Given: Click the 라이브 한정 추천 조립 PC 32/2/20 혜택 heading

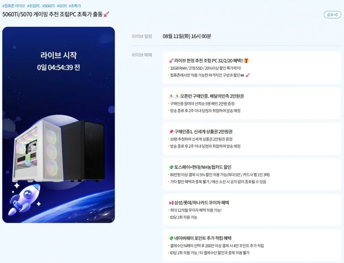Looking at the screenshot, I should (209, 61).
